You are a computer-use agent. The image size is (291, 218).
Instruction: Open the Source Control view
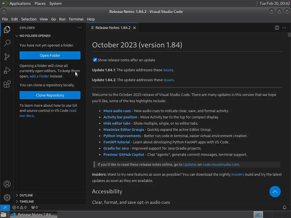coord(7,57)
